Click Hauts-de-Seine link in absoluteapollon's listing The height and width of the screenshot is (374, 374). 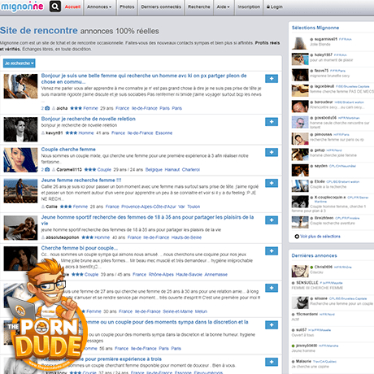pyautogui.click(x=186, y=237)
